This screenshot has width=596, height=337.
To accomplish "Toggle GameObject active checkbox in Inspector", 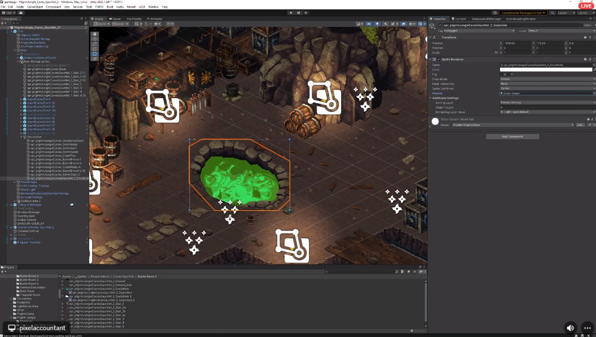I will coord(440,26).
